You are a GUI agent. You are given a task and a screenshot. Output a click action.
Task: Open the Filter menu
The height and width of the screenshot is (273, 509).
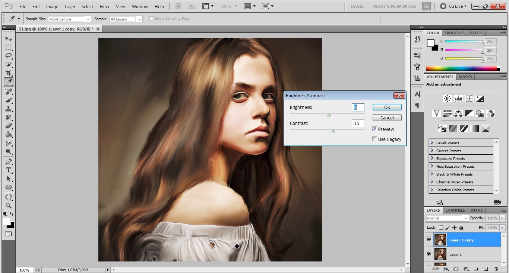(105, 6)
